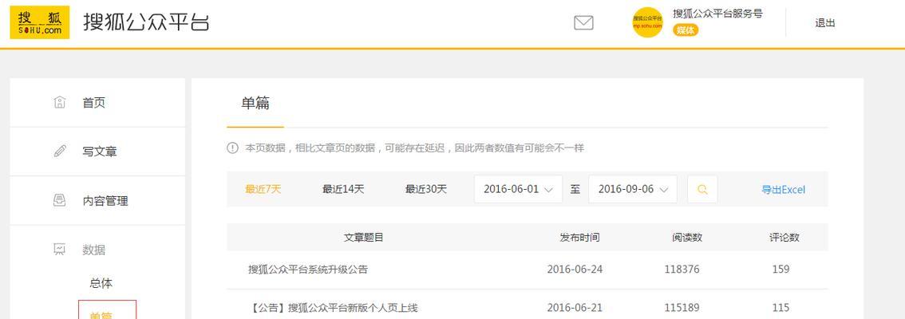Click the data delay notice text

click(414, 148)
